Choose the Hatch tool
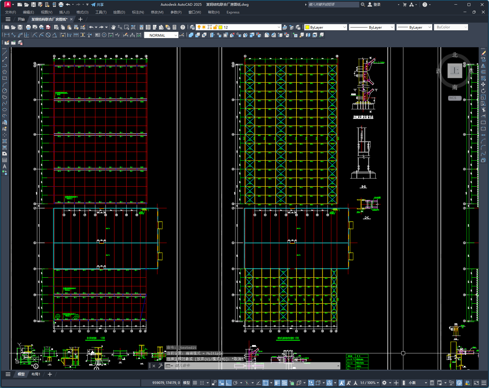489x388 pixels. point(5,141)
